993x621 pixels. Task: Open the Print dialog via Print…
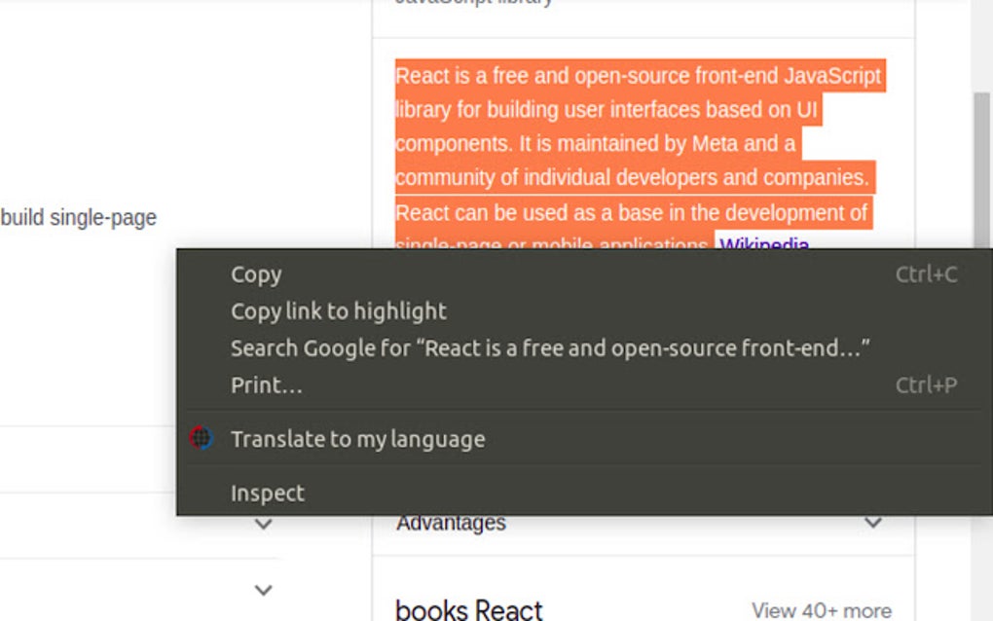point(265,384)
